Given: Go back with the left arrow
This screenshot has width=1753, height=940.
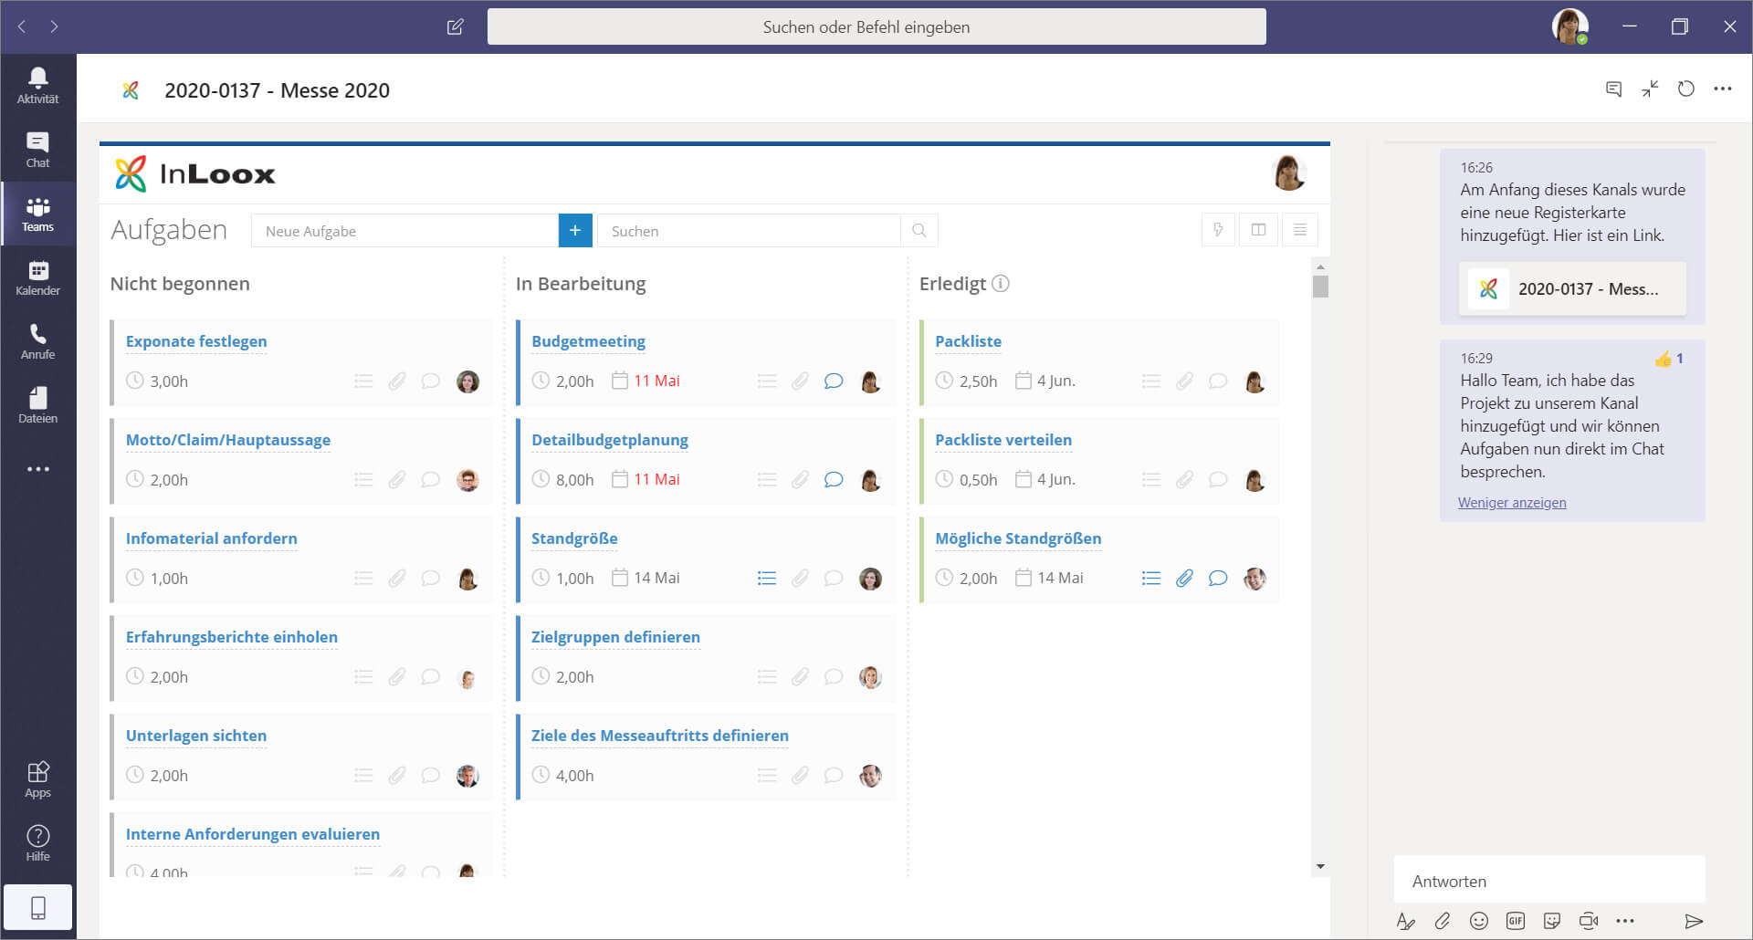Looking at the screenshot, I should [x=22, y=26].
